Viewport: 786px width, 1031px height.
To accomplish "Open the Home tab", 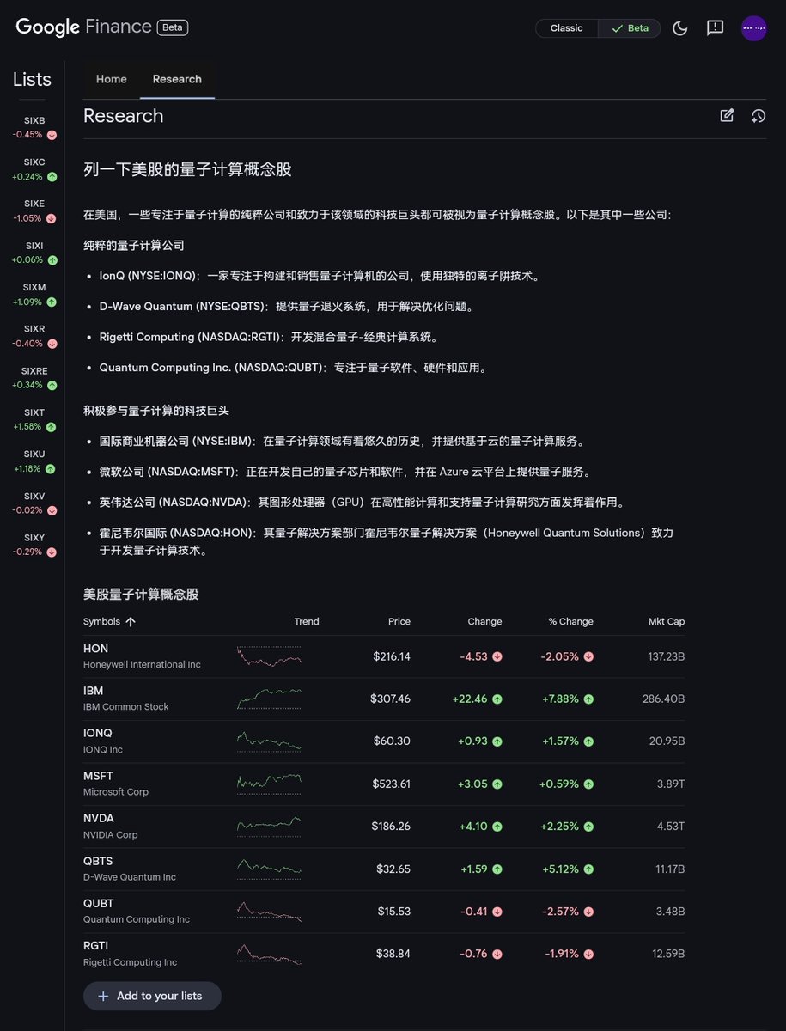I will [112, 79].
